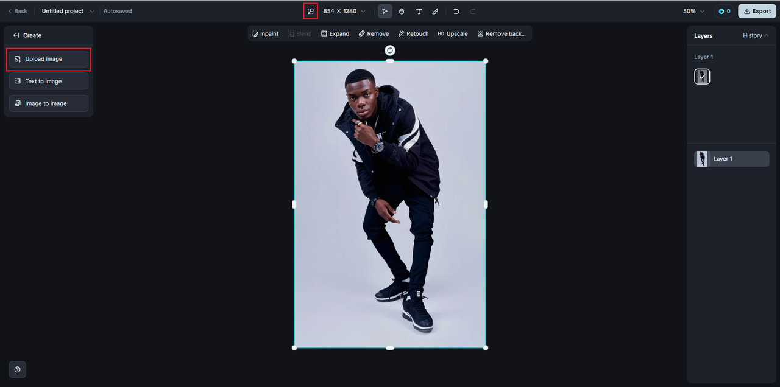780x387 pixels.
Task: Select the HD Upscale tool
Action: [453, 33]
